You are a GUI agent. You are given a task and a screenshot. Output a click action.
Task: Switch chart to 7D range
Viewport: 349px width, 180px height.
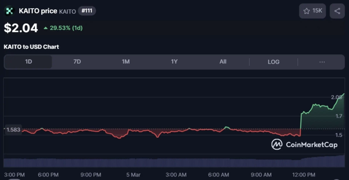[77, 62]
